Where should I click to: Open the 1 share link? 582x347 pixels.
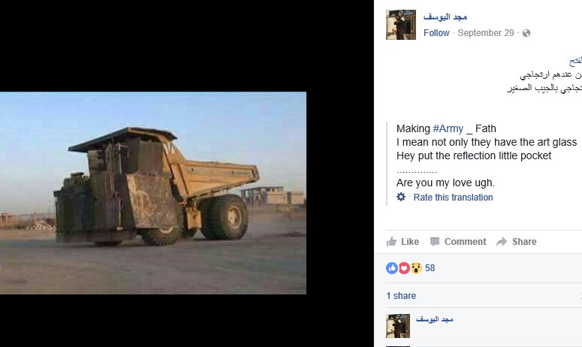[401, 296]
